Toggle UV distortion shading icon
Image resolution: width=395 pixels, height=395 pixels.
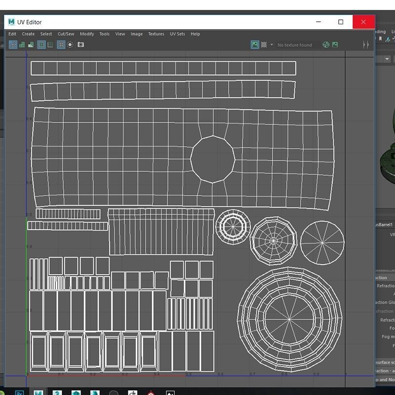[31, 45]
